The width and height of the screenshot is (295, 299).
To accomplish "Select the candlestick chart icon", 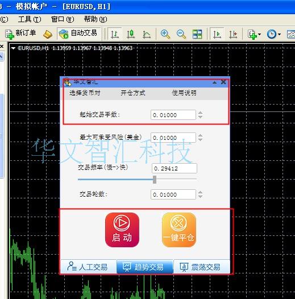I will pyautogui.click(x=131, y=34).
